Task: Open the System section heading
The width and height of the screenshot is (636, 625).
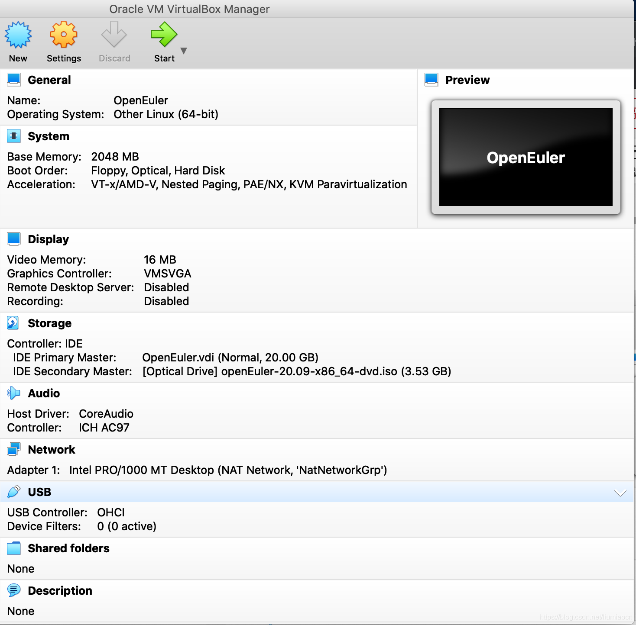Action: 49,136
